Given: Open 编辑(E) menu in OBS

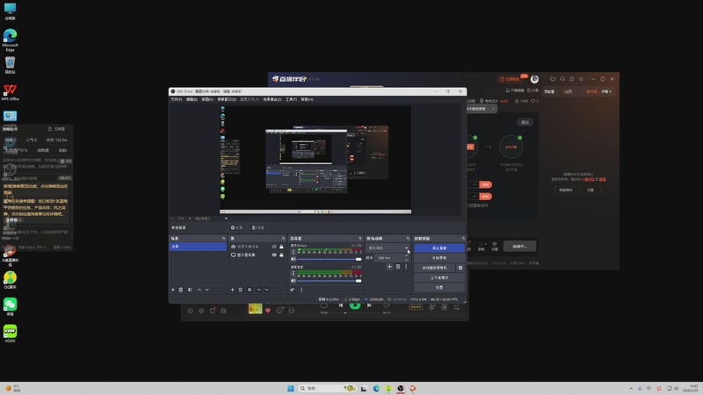Looking at the screenshot, I should [x=192, y=99].
